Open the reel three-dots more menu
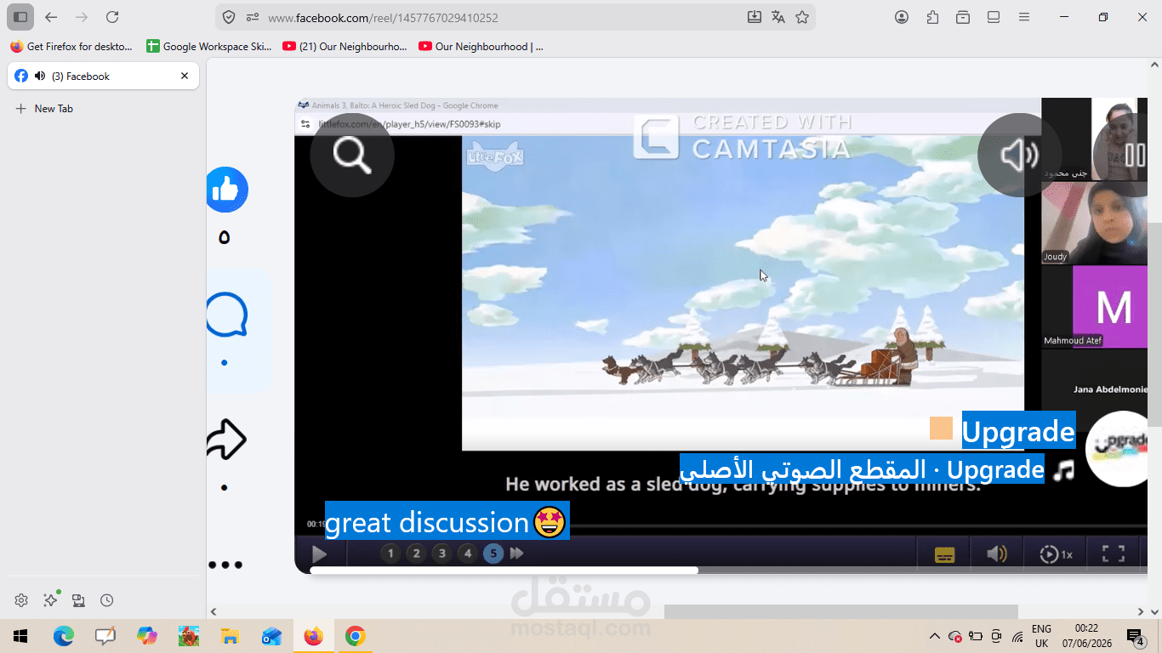The image size is (1162, 653). coord(225,565)
